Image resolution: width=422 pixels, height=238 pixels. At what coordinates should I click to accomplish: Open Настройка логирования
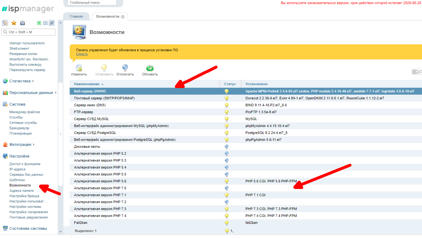(x=29, y=212)
